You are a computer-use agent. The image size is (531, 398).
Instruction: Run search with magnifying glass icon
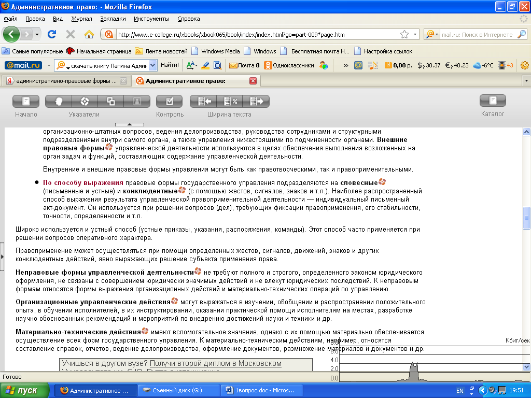pos(522,35)
